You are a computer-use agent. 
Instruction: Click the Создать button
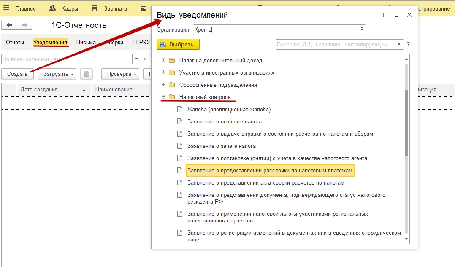coord(17,74)
